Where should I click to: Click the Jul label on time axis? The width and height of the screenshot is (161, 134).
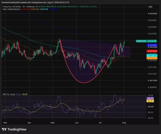(100, 123)
